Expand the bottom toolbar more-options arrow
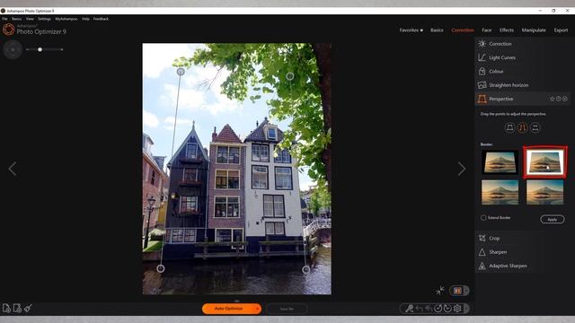Image resolution: width=575 pixels, height=323 pixels. pos(466,309)
